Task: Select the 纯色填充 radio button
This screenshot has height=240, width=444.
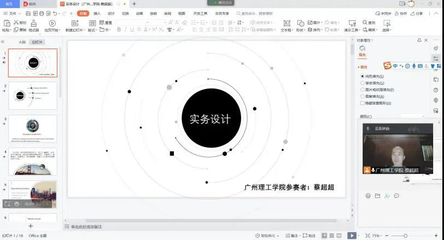Action: pyautogui.click(x=363, y=76)
